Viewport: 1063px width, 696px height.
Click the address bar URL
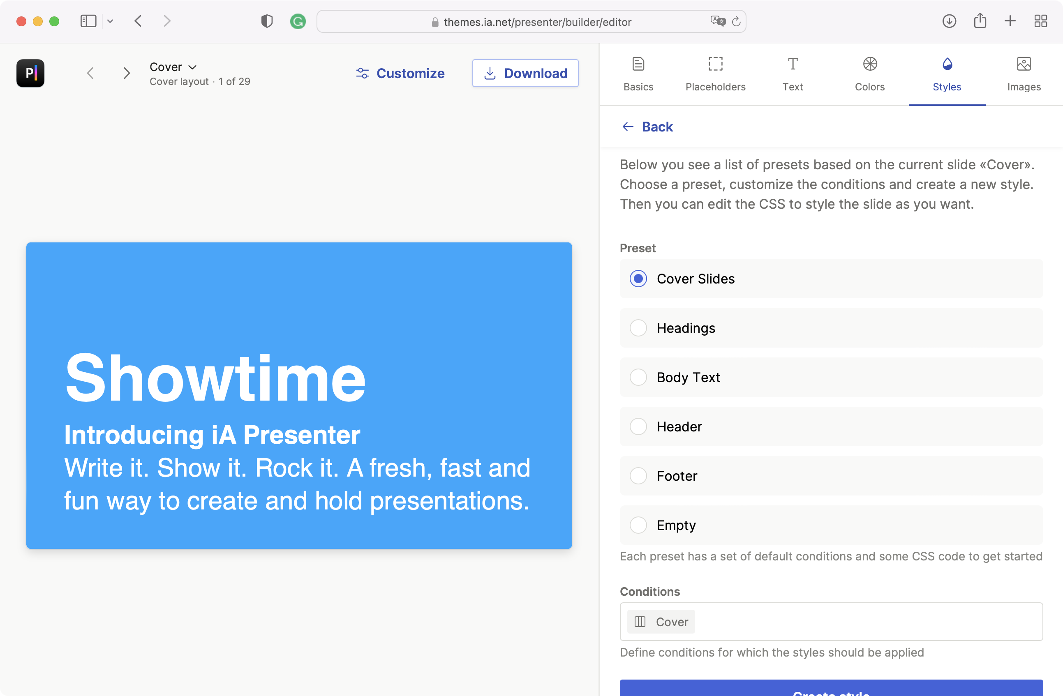[x=537, y=22]
